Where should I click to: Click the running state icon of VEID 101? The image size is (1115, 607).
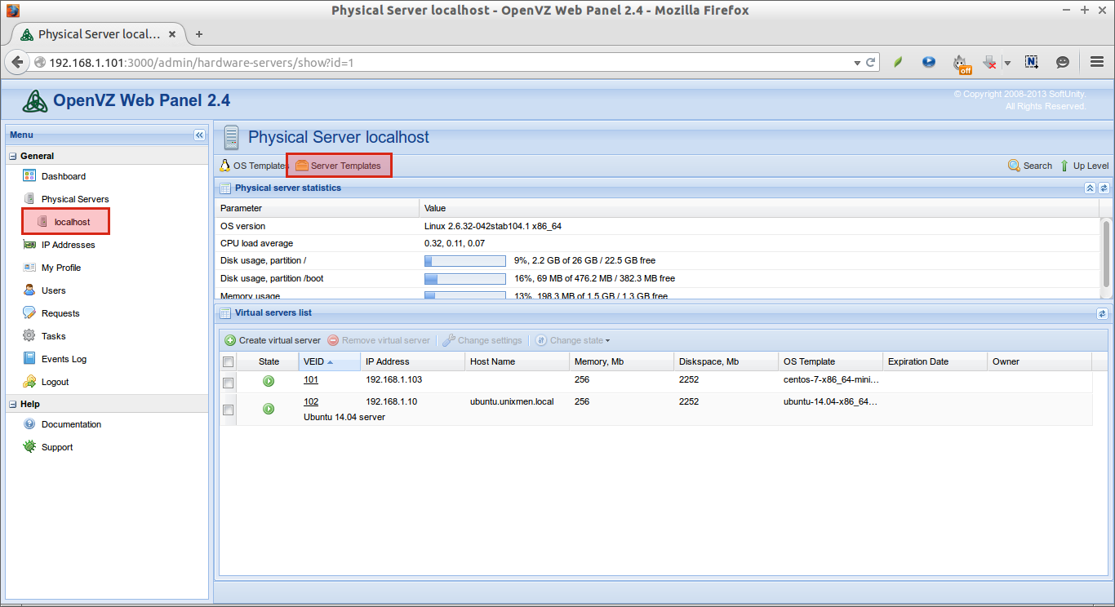pos(269,381)
